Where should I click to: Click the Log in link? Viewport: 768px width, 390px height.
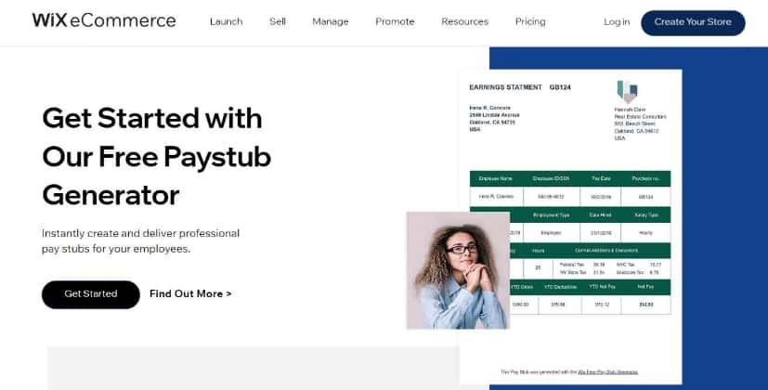click(617, 21)
